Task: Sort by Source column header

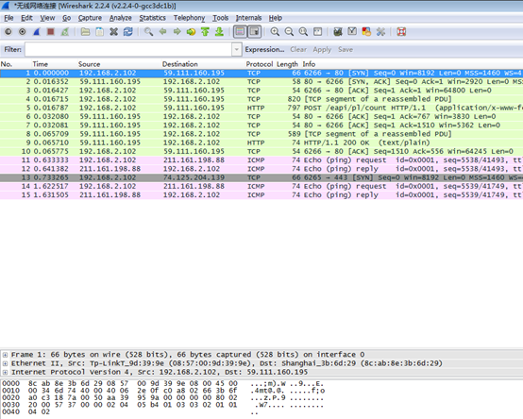Action: click(119, 64)
